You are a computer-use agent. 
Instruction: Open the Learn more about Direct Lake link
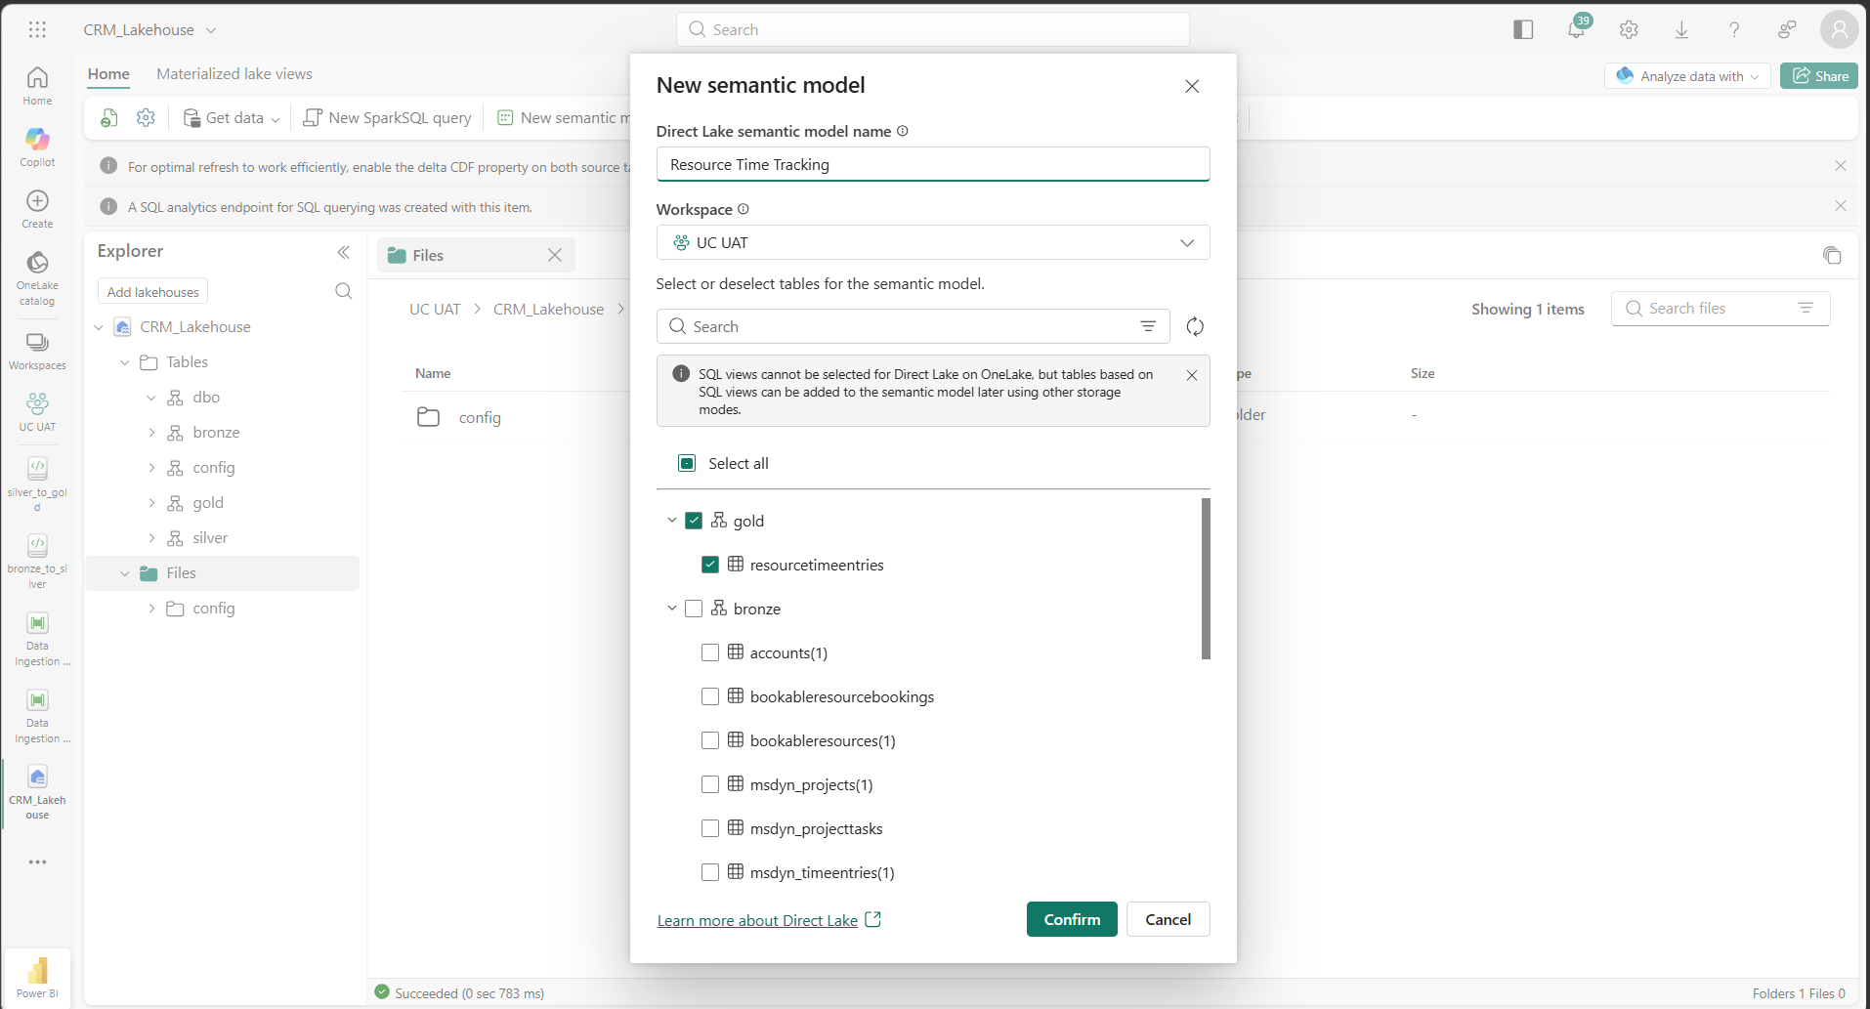coord(769,920)
